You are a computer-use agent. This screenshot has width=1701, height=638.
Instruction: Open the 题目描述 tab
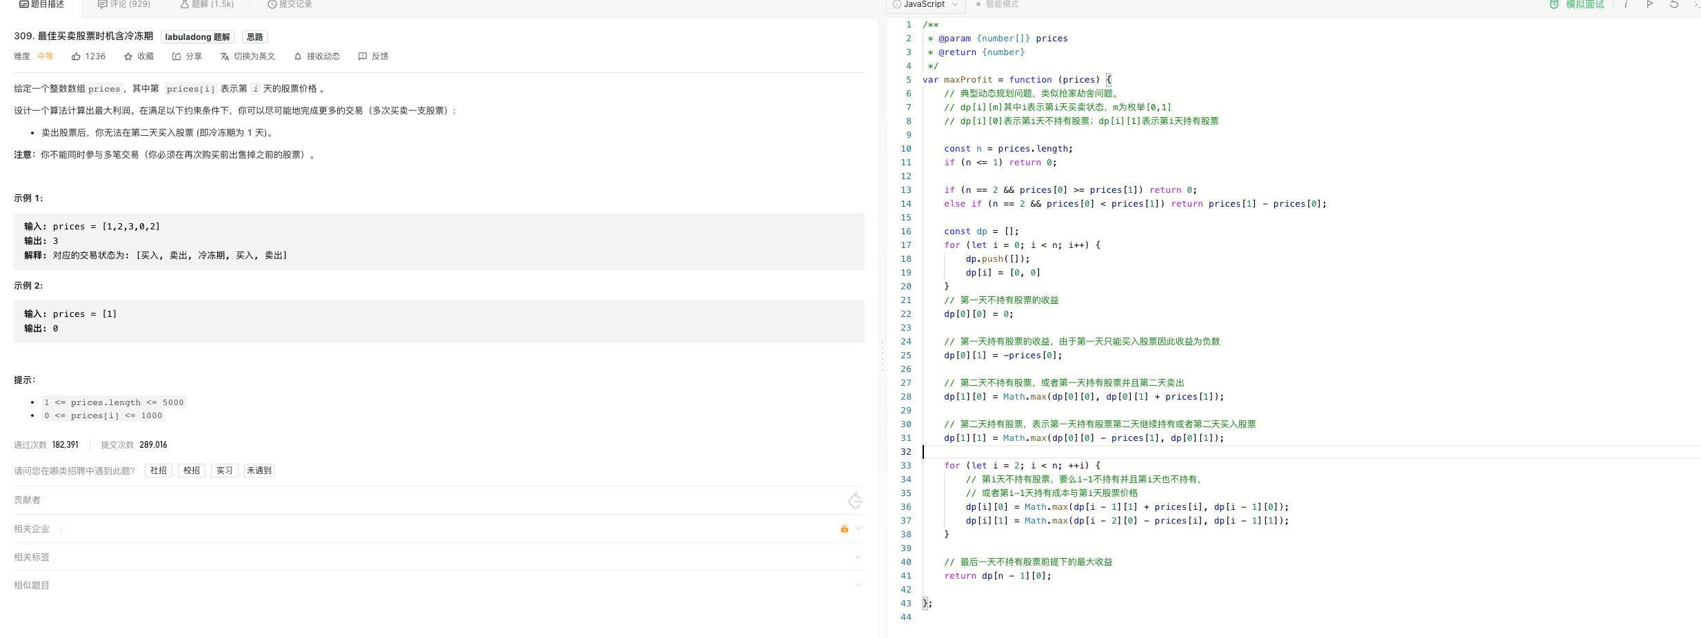click(x=41, y=4)
